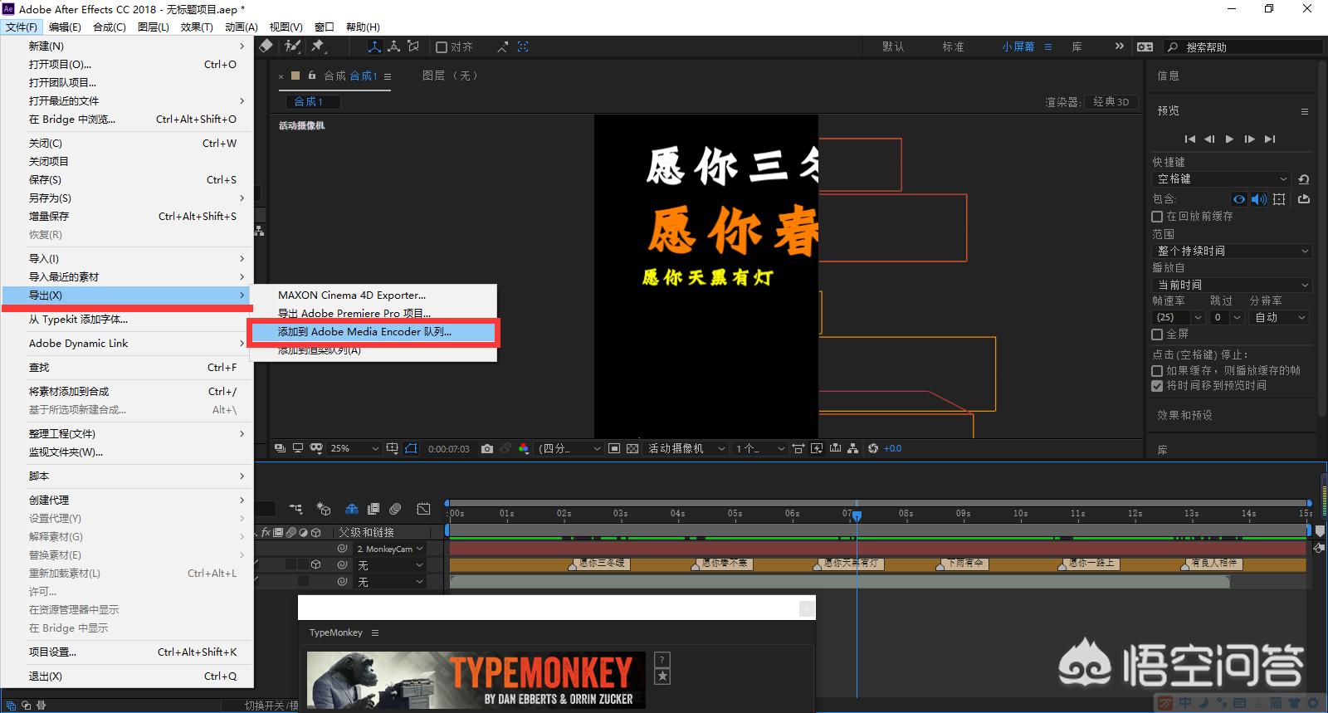Switch to the 图层（无）tab
Screen dimensions: 1328x713
[x=450, y=76]
